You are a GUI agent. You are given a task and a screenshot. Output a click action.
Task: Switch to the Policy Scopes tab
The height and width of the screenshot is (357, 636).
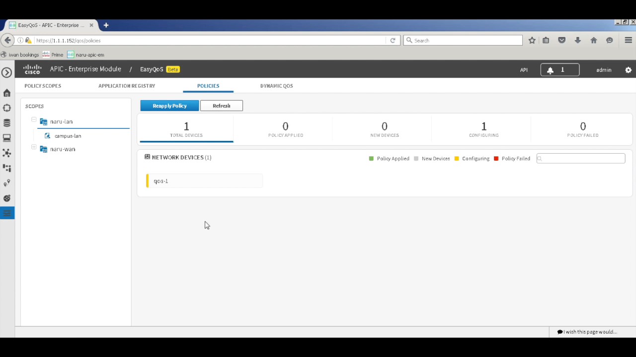tap(43, 86)
